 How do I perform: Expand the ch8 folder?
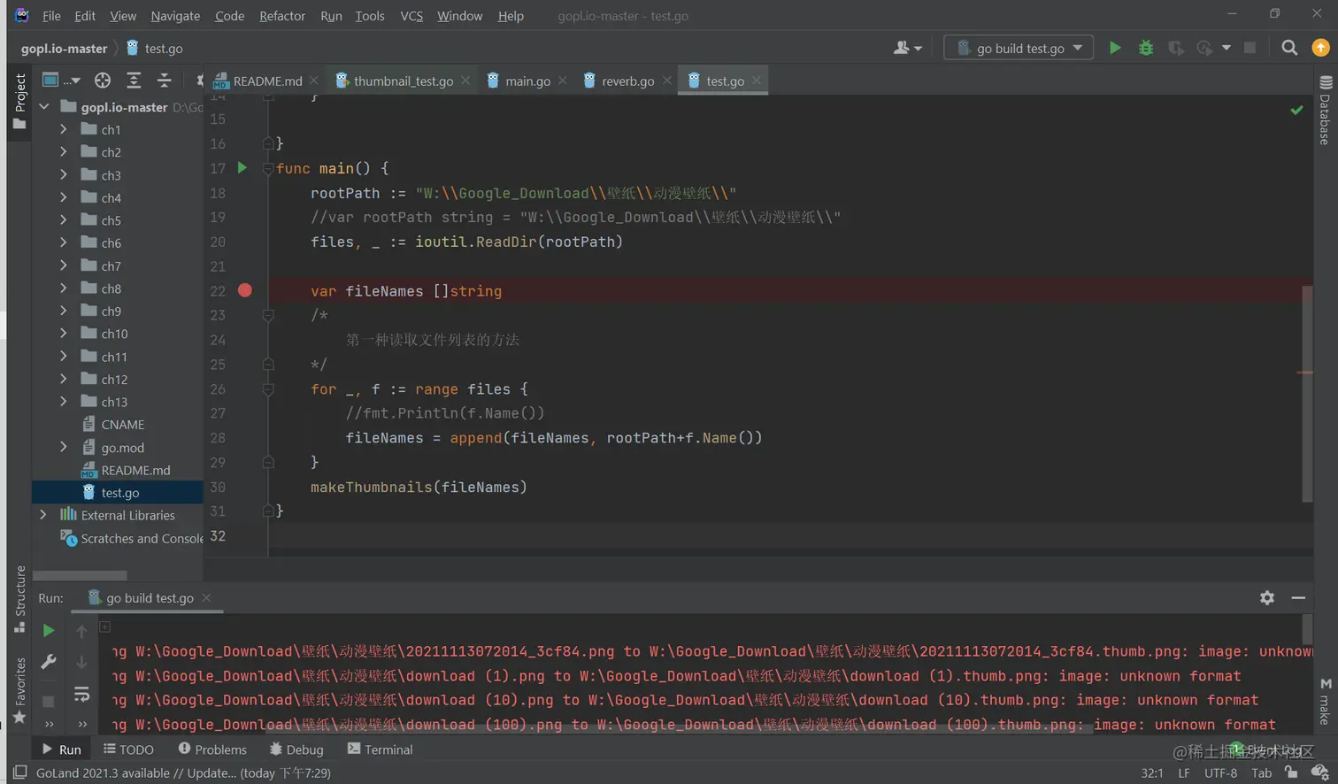coord(64,288)
